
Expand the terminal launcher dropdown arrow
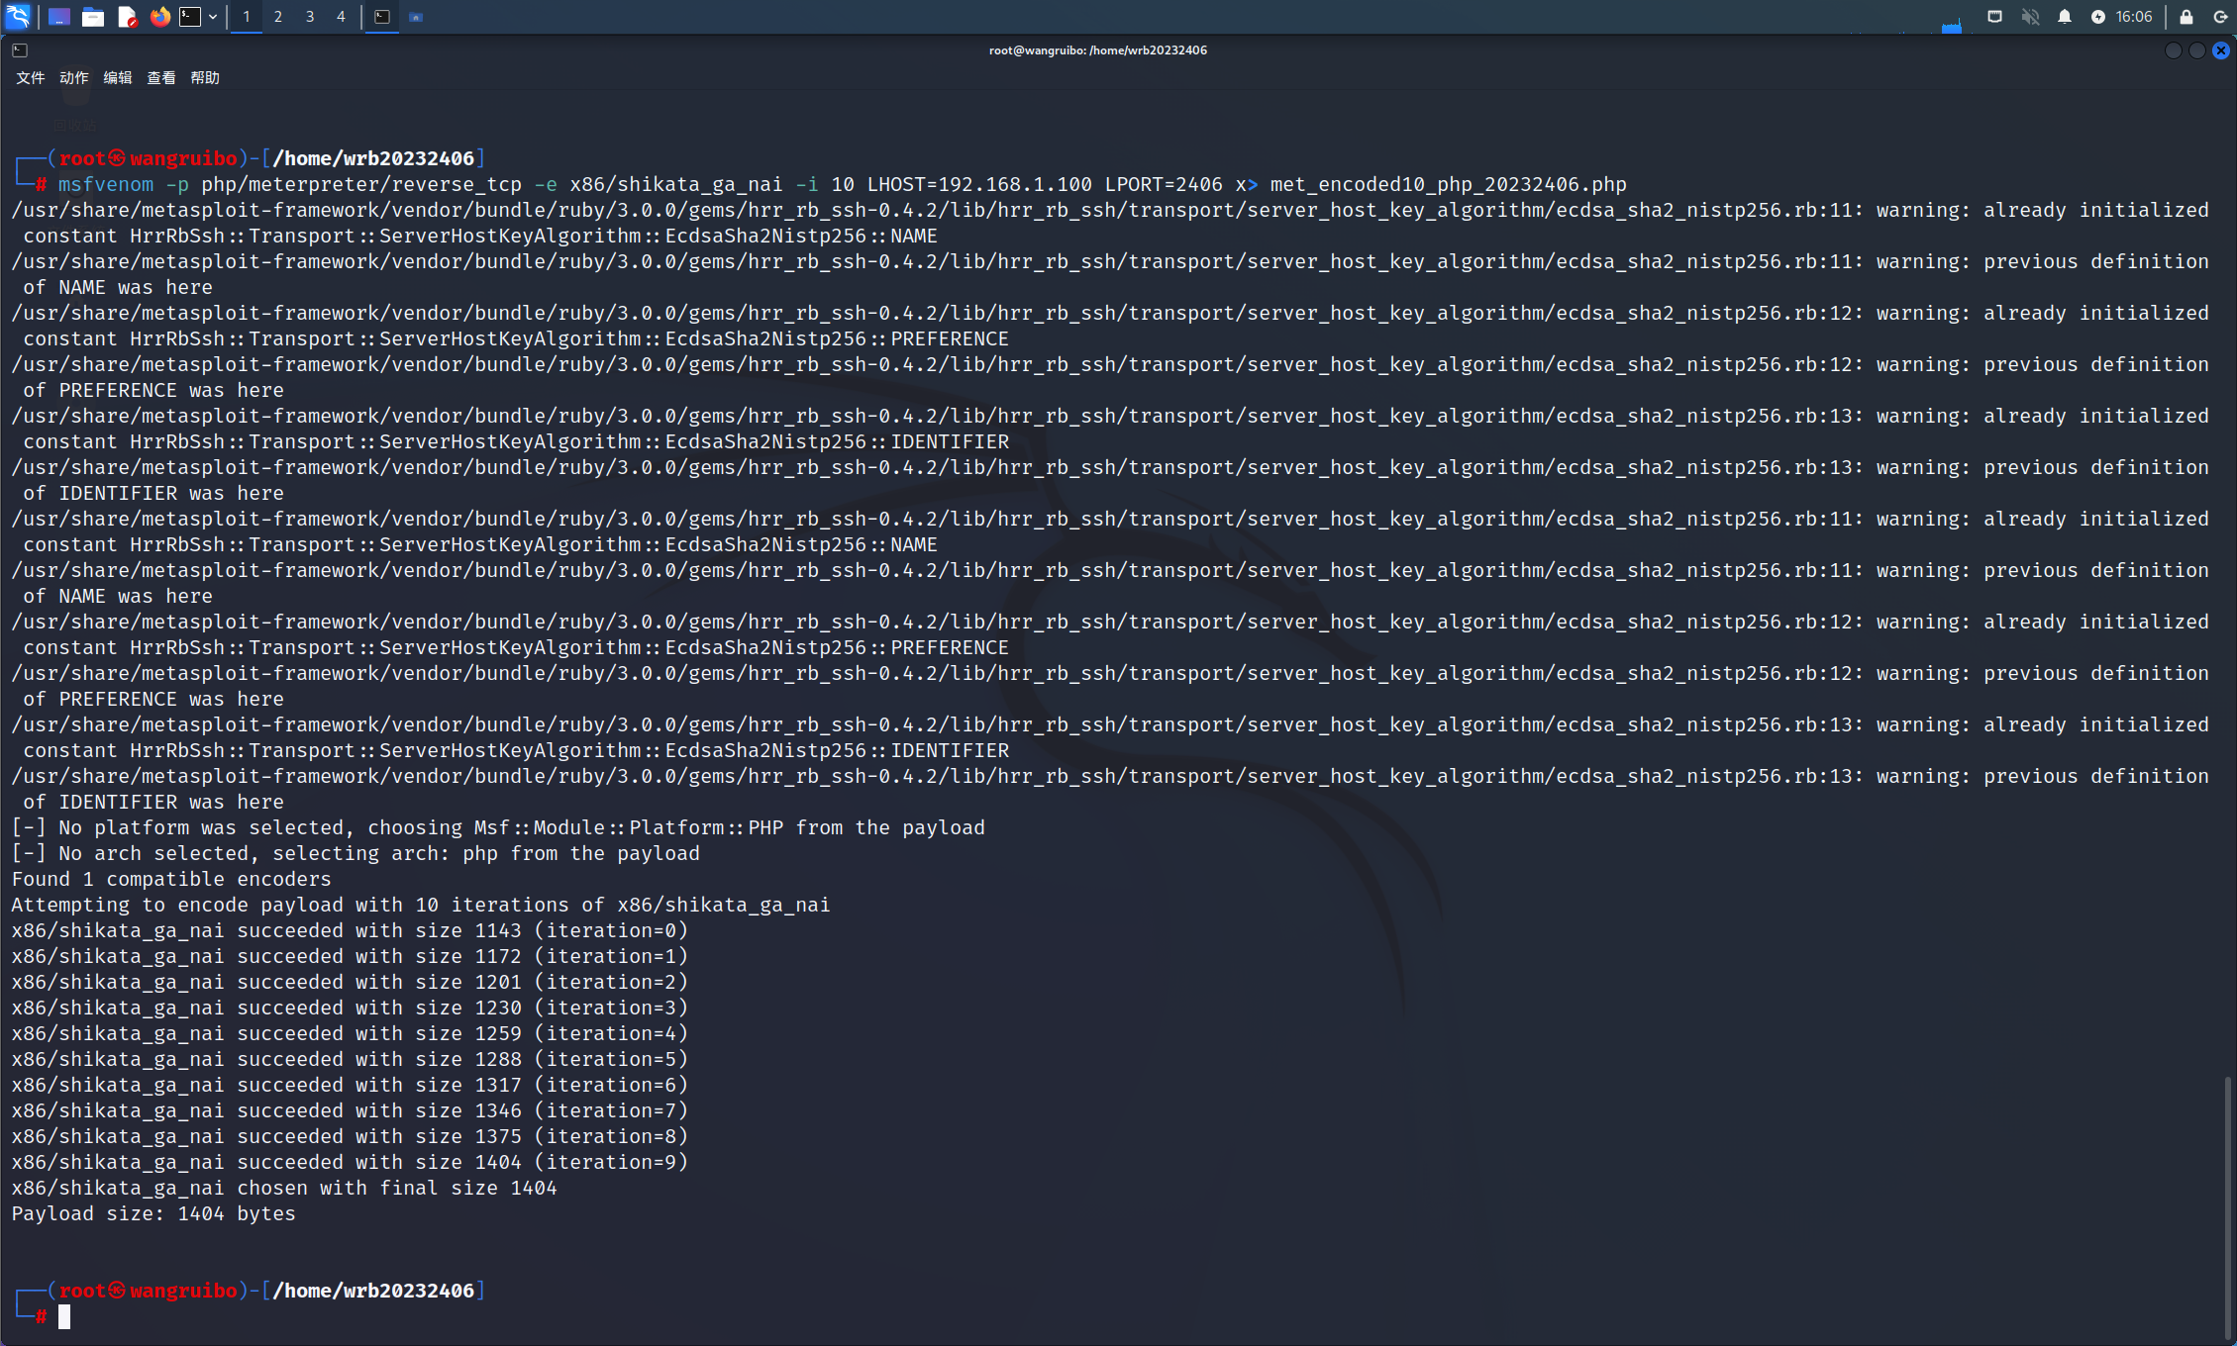click(213, 17)
